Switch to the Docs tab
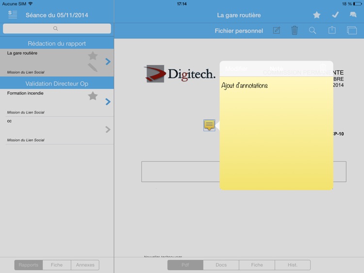 click(221, 265)
